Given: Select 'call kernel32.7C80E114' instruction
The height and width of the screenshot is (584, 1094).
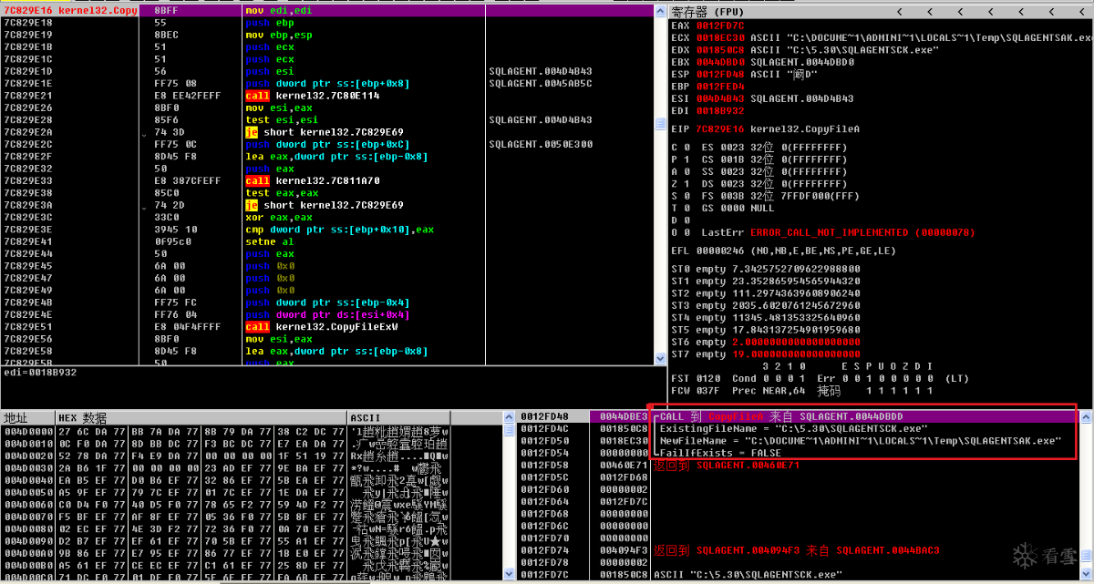Looking at the screenshot, I should tap(313, 96).
